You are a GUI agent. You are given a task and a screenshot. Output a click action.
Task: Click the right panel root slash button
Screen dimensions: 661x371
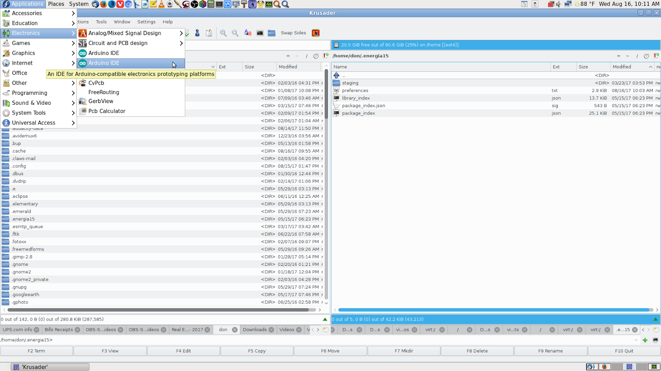coord(637,56)
